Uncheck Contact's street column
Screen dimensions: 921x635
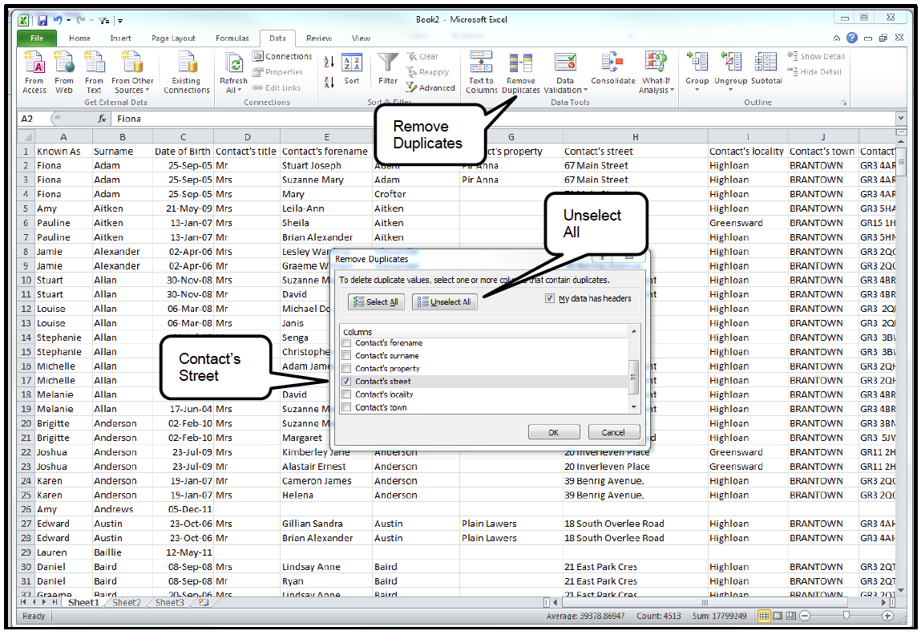click(x=346, y=381)
